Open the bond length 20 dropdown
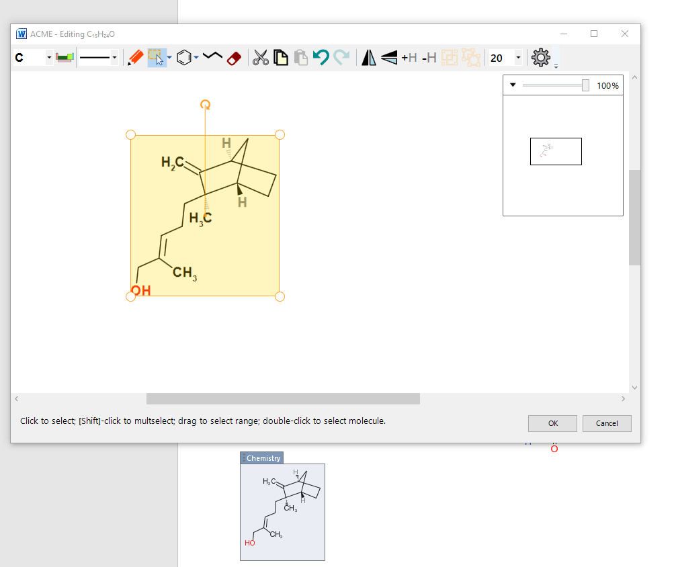This screenshot has width=676, height=567. [x=518, y=58]
